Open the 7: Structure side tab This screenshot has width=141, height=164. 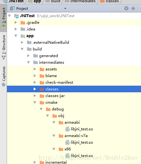[x=3, y=47]
